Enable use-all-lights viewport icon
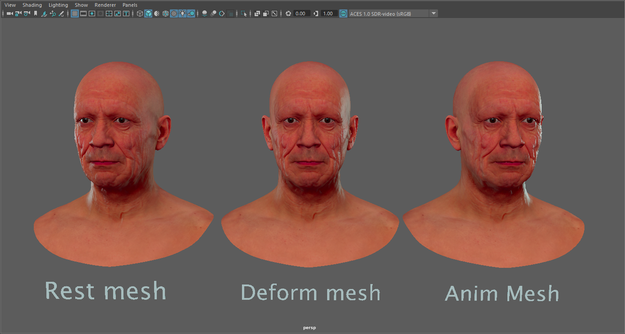The height and width of the screenshot is (334, 625). click(x=182, y=14)
